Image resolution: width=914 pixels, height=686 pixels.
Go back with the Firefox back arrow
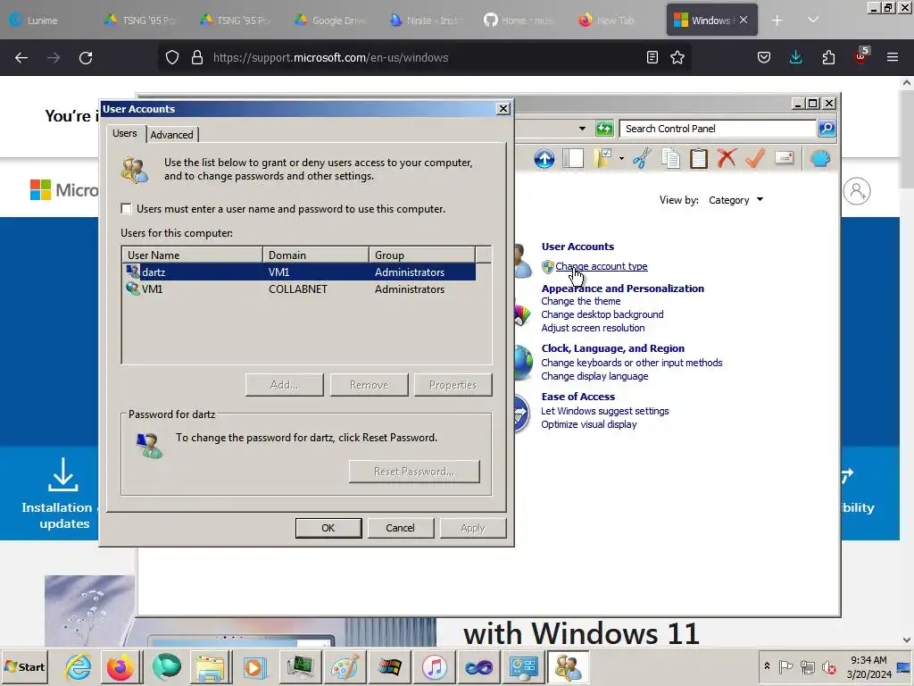pyautogui.click(x=21, y=58)
